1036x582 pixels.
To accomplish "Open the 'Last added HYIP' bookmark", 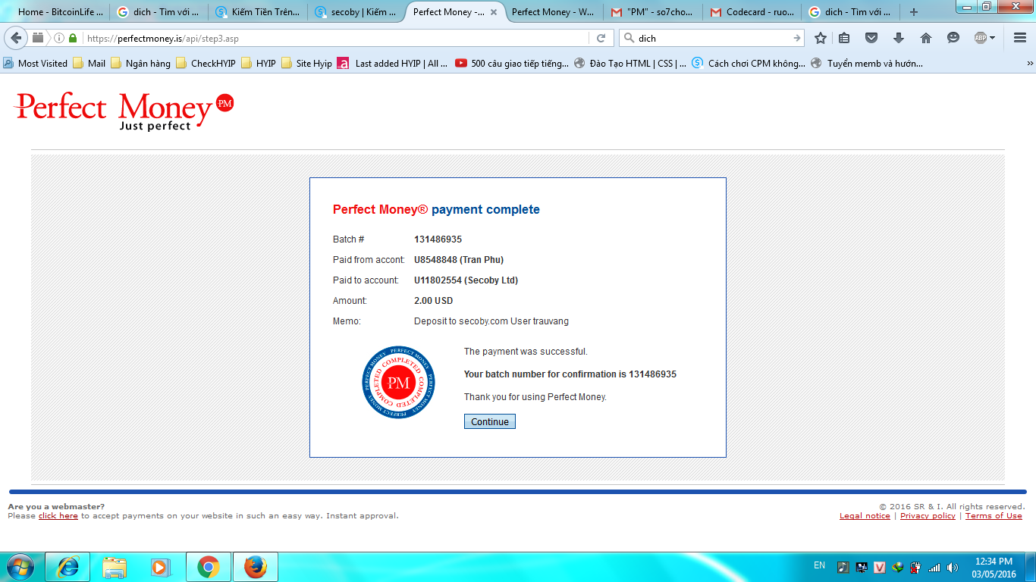I will pos(393,64).
